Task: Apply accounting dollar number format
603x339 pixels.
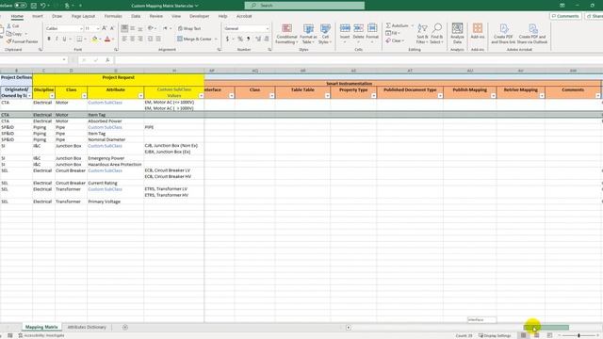Action: pos(227,39)
